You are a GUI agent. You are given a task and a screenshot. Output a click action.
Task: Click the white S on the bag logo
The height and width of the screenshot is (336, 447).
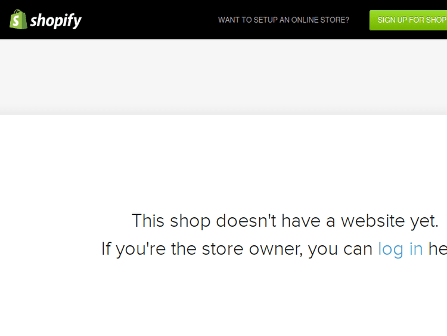tap(16, 21)
